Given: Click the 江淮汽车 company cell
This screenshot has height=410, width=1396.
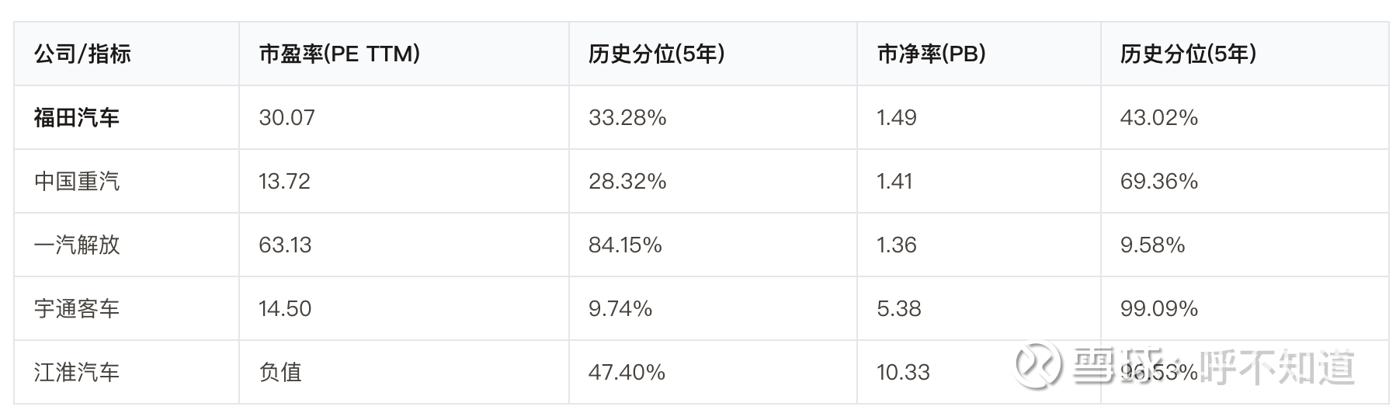Looking at the screenshot, I should (77, 372).
